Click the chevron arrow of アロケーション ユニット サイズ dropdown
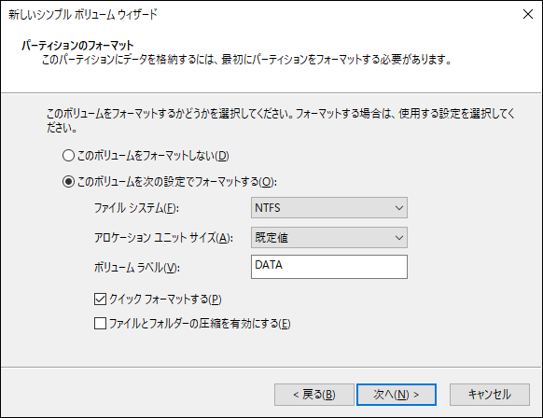The height and width of the screenshot is (418, 543). 399,238
